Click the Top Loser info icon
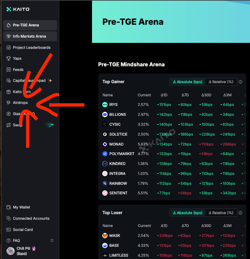Screen dimensions: 250x259 (x=240, y=213)
